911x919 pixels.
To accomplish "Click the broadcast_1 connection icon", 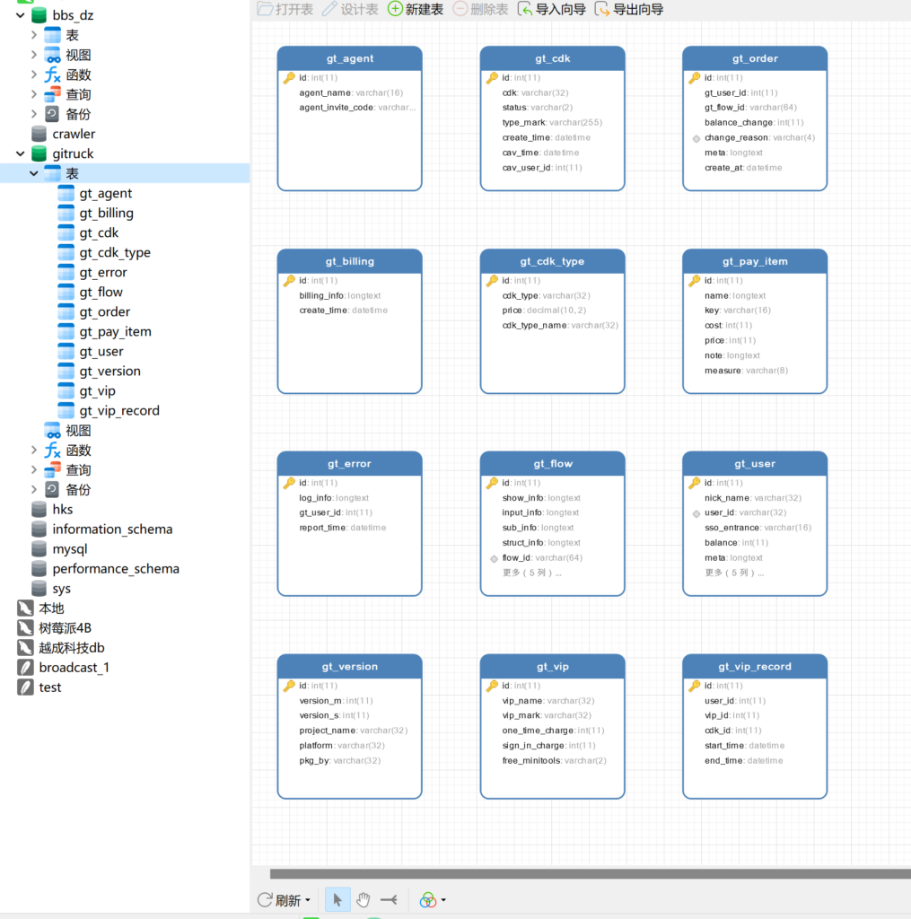I will (25, 668).
